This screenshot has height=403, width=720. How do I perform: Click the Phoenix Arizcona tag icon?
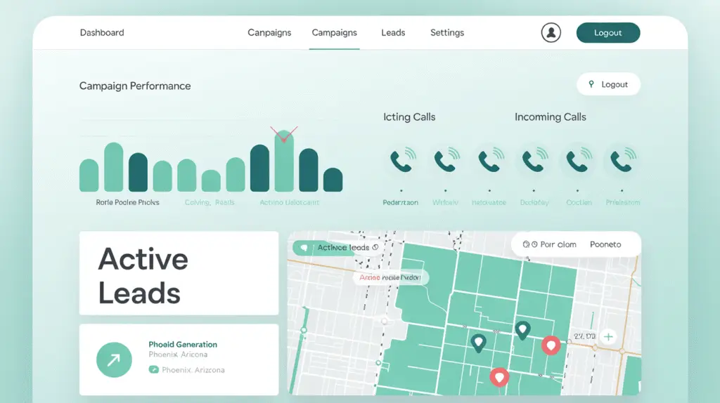[154, 369]
